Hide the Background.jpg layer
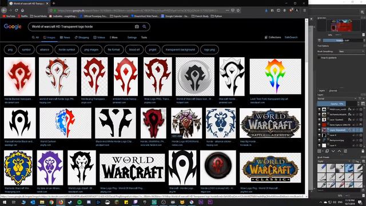This screenshot has width=366, height=206. (319, 140)
